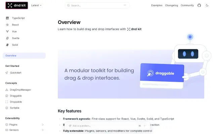Click the Concepts section label
This screenshot has height=134, width=215.
tap(11, 83)
